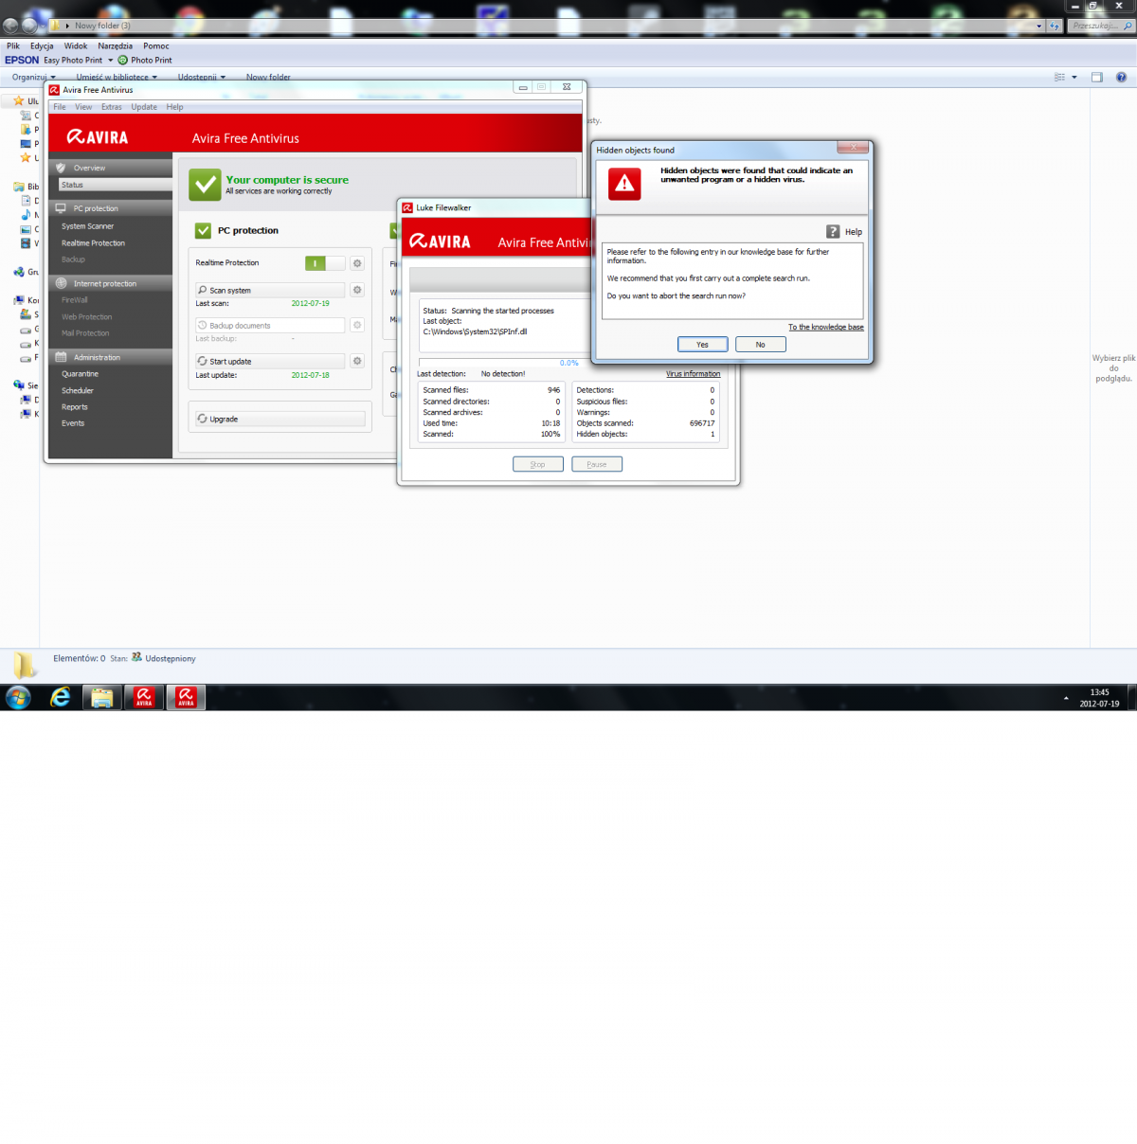Open the view options dropdown arrow in Explorer
Image resolution: width=1137 pixels, height=1144 pixels.
[1074, 77]
